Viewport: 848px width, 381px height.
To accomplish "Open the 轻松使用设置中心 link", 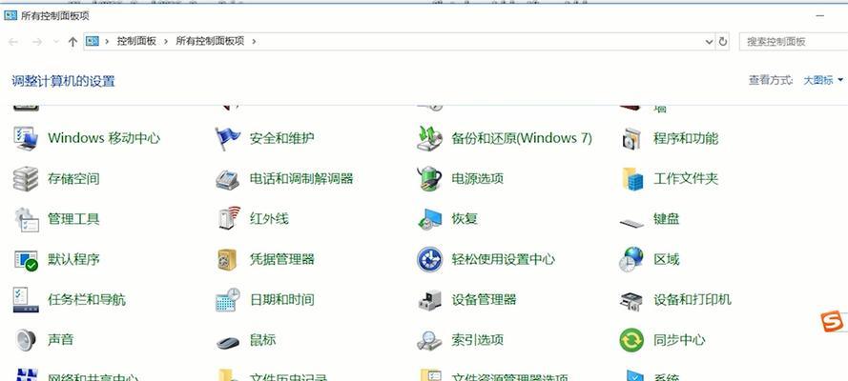I will pos(503,260).
